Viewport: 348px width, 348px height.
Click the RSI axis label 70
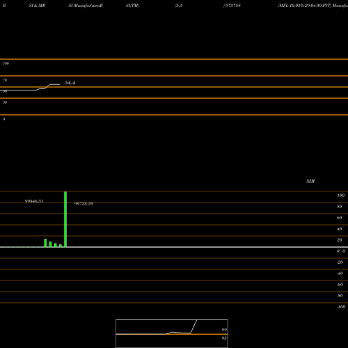point(5,80)
